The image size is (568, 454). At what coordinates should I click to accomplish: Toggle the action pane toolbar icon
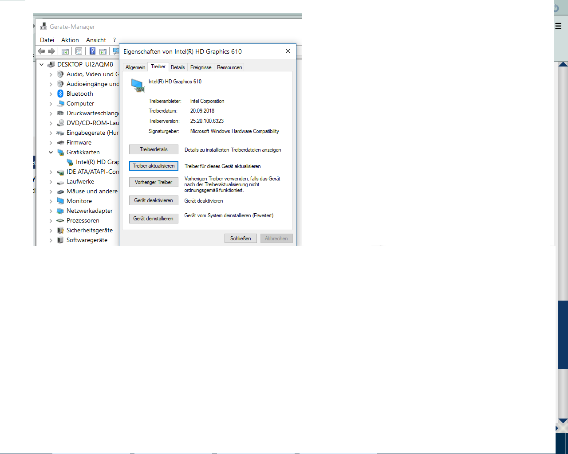click(x=103, y=51)
